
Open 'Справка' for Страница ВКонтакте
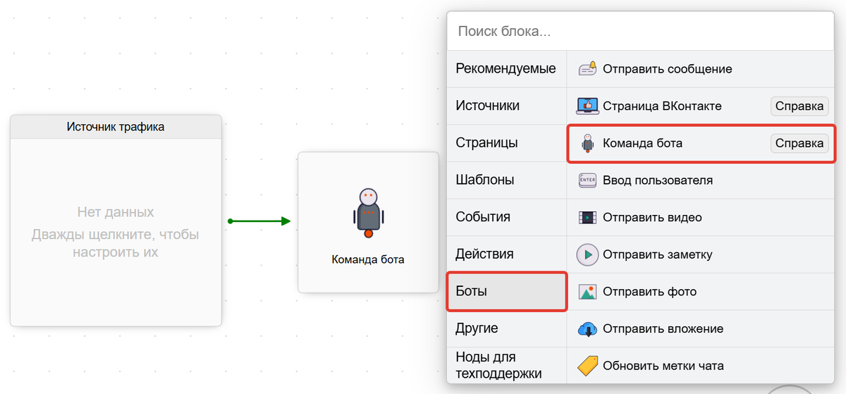click(x=799, y=106)
